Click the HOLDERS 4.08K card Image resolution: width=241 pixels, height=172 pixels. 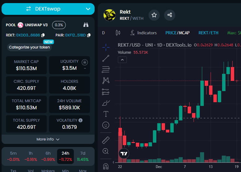(x=69, y=85)
